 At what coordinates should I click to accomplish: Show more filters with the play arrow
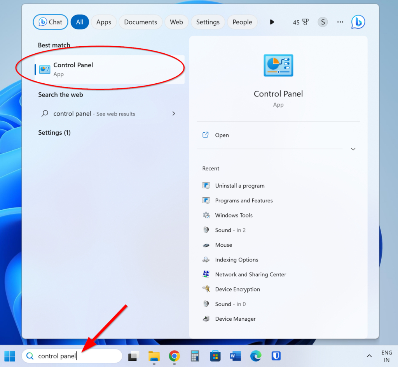[x=272, y=22]
